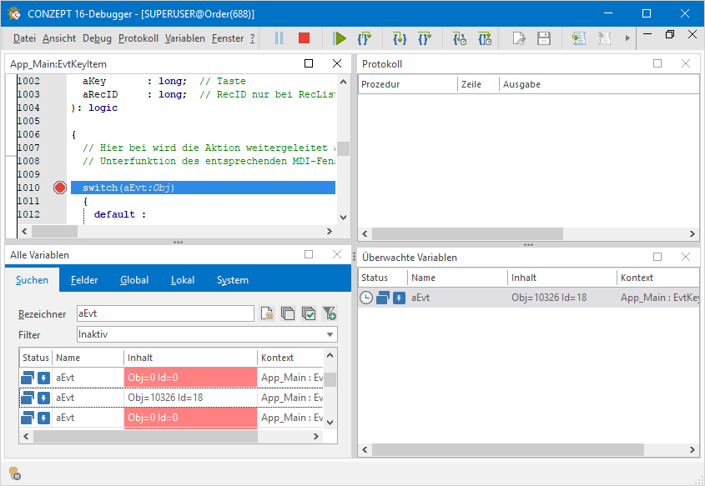Click the code editor scroll down arrow

tap(343, 216)
